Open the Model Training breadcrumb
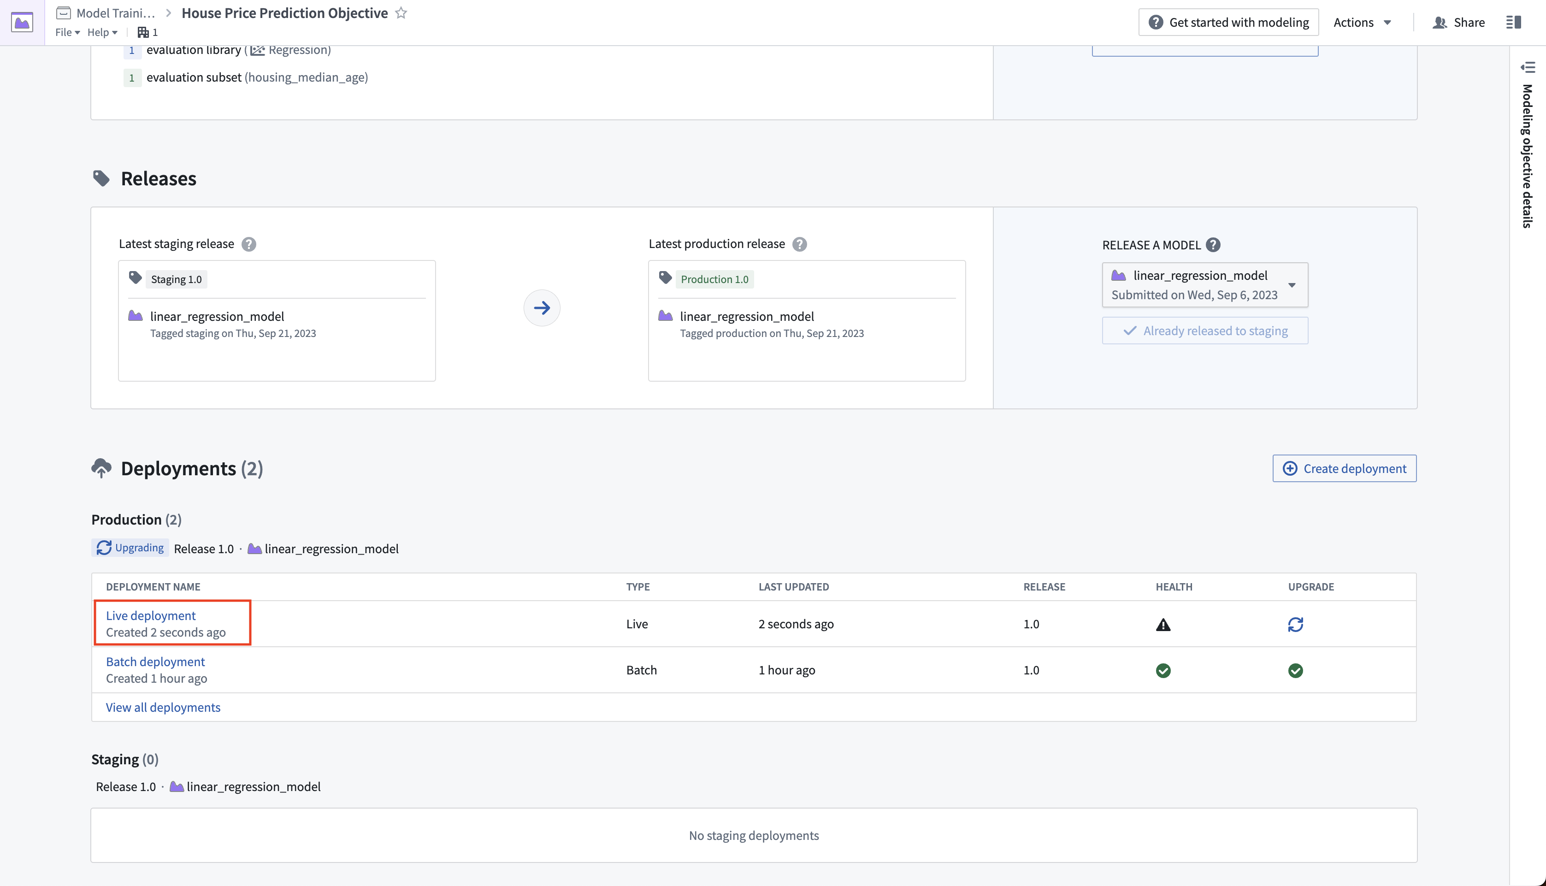Screen dimensions: 1546x886 (x=116, y=13)
